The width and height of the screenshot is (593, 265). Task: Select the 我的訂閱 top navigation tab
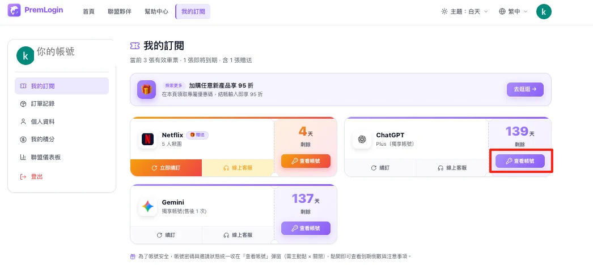(x=193, y=12)
